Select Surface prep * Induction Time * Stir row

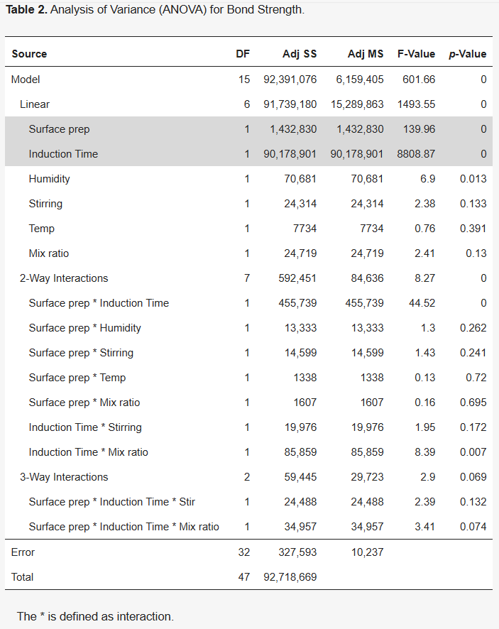[112, 502]
